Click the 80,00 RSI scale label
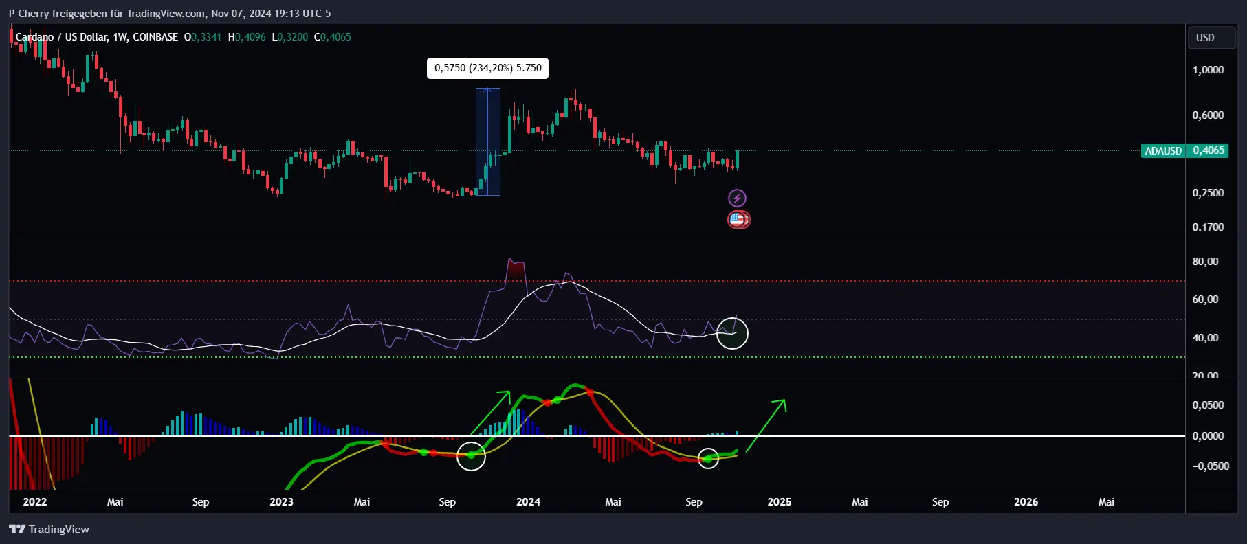1247x544 pixels. [x=1205, y=262]
